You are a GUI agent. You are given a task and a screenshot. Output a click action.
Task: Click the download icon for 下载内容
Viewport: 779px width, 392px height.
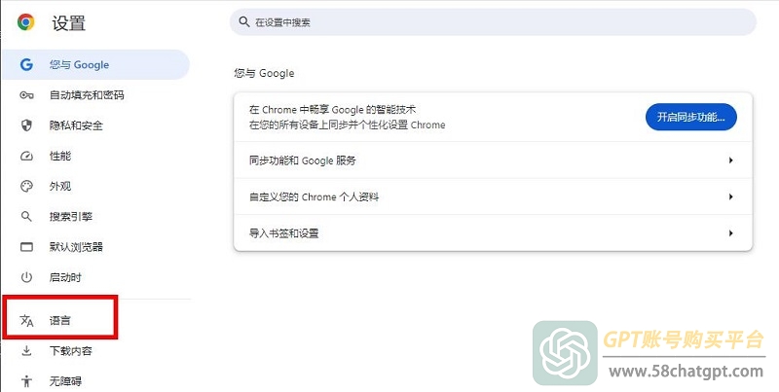[x=26, y=351]
